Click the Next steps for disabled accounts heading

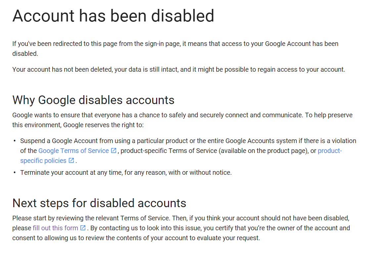point(99,203)
